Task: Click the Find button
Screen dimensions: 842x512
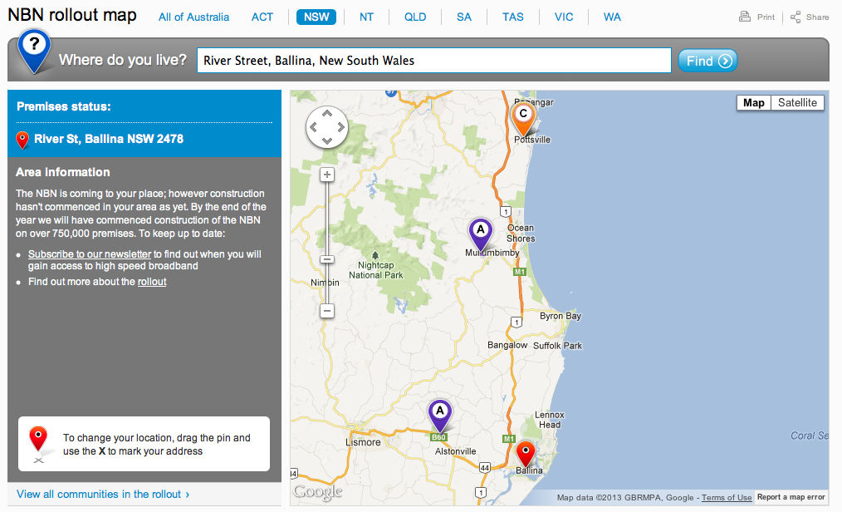Action: click(x=707, y=61)
